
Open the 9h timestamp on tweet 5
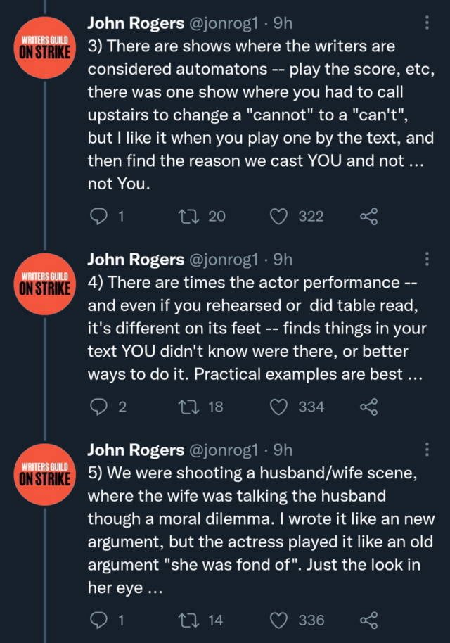283,450
